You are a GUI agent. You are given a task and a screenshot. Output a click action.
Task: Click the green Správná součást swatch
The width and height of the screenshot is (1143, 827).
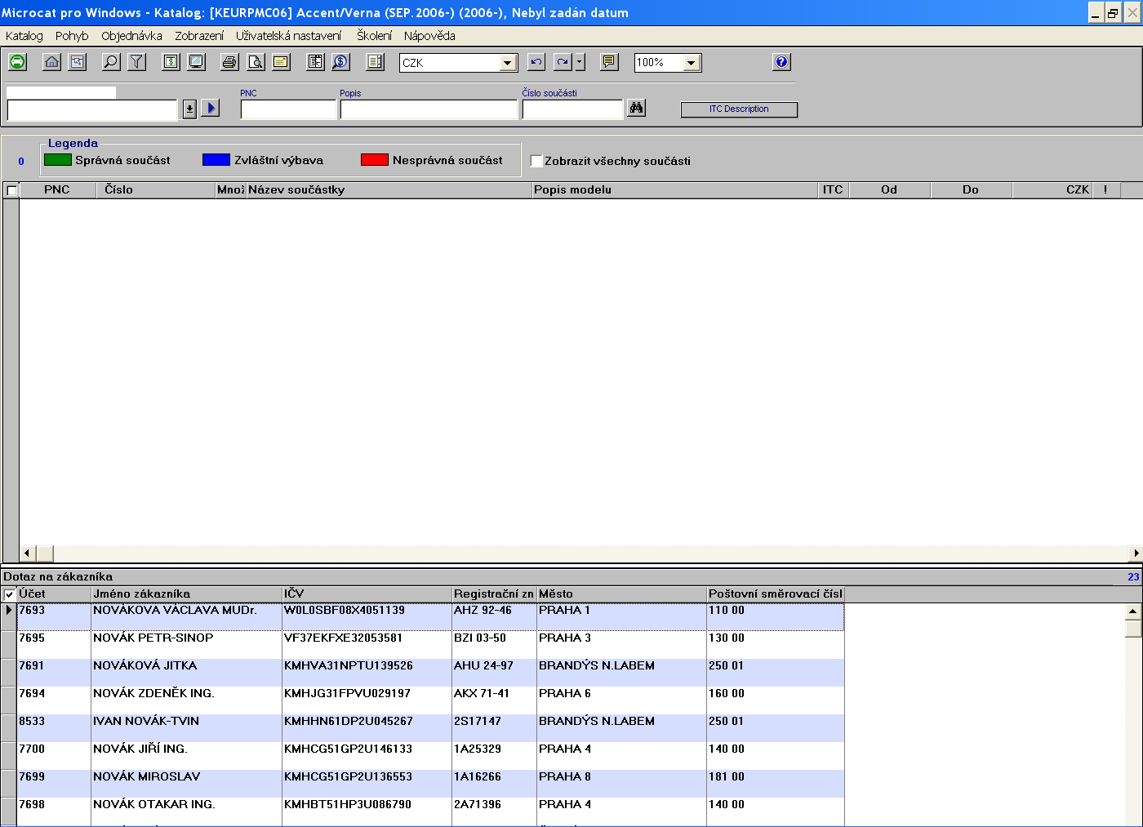point(58,160)
